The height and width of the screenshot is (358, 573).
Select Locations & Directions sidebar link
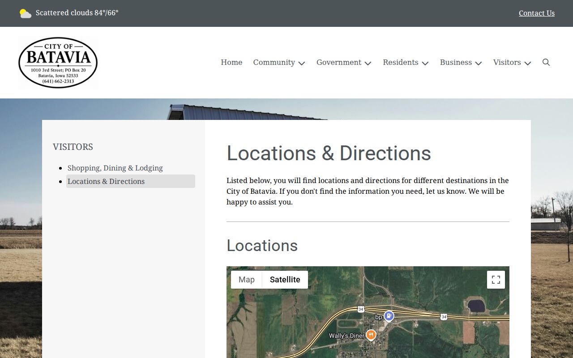point(131,181)
